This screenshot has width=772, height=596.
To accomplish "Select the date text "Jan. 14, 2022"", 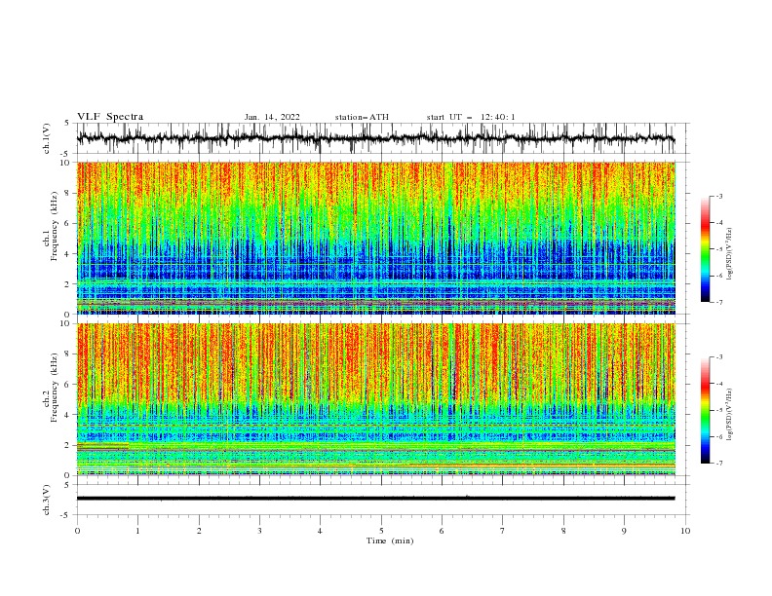I will [272, 117].
